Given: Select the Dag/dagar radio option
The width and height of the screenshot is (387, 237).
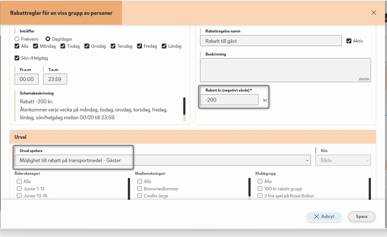Looking at the screenshot, I should click(x=48, y=39).
